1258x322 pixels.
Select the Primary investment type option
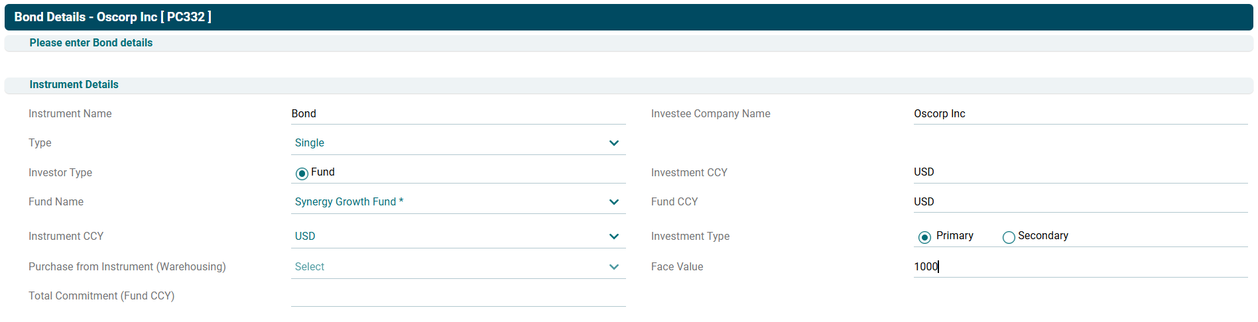coord(924,237)
